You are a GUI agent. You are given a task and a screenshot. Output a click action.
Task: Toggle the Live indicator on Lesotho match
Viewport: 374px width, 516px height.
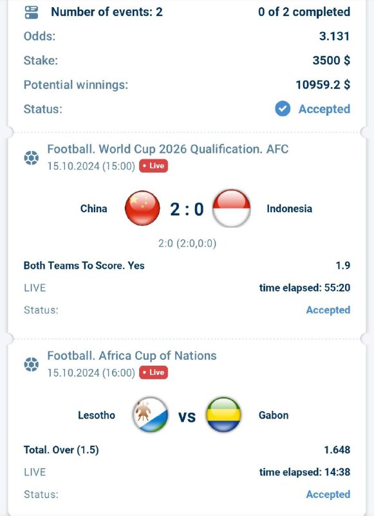click(x=153, y=372)
